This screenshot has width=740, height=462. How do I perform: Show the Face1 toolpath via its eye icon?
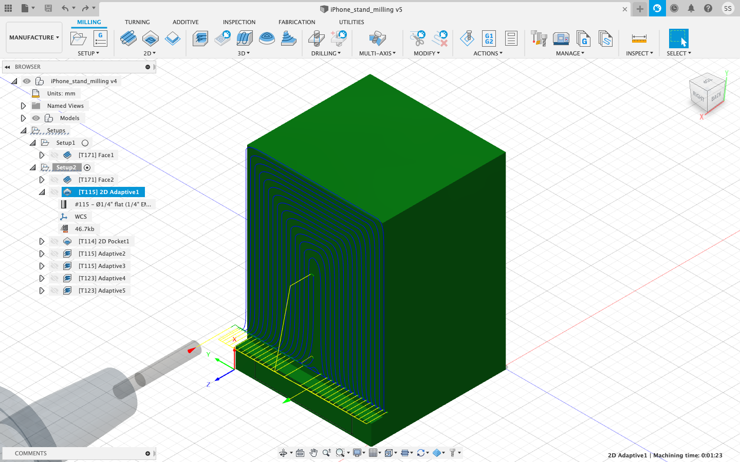click(x=54, y=155)
